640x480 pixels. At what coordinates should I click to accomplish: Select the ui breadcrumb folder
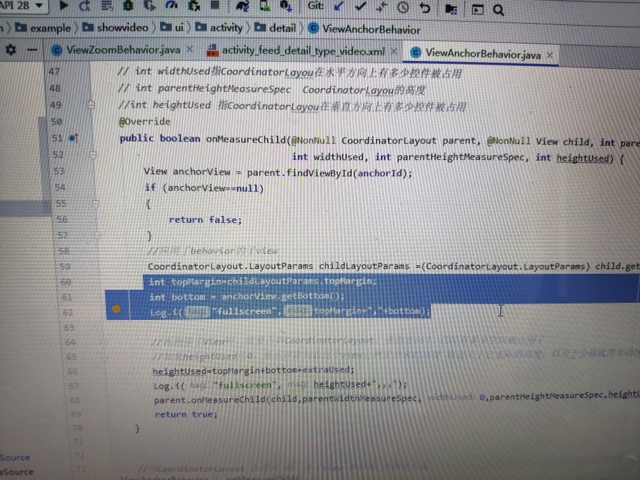(x=172, y=27)
